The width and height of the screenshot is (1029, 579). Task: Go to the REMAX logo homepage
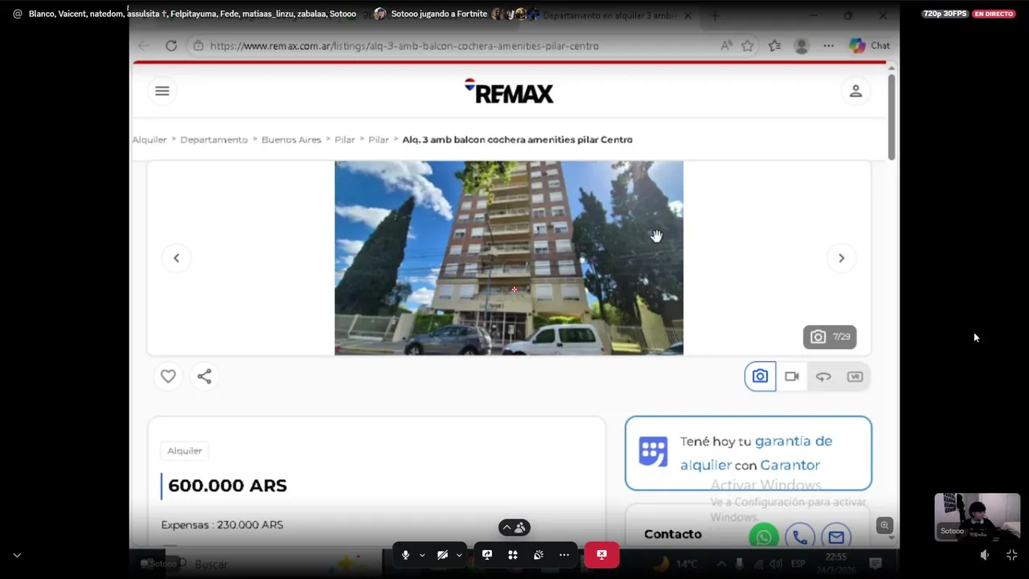click(x=509, y=91)
